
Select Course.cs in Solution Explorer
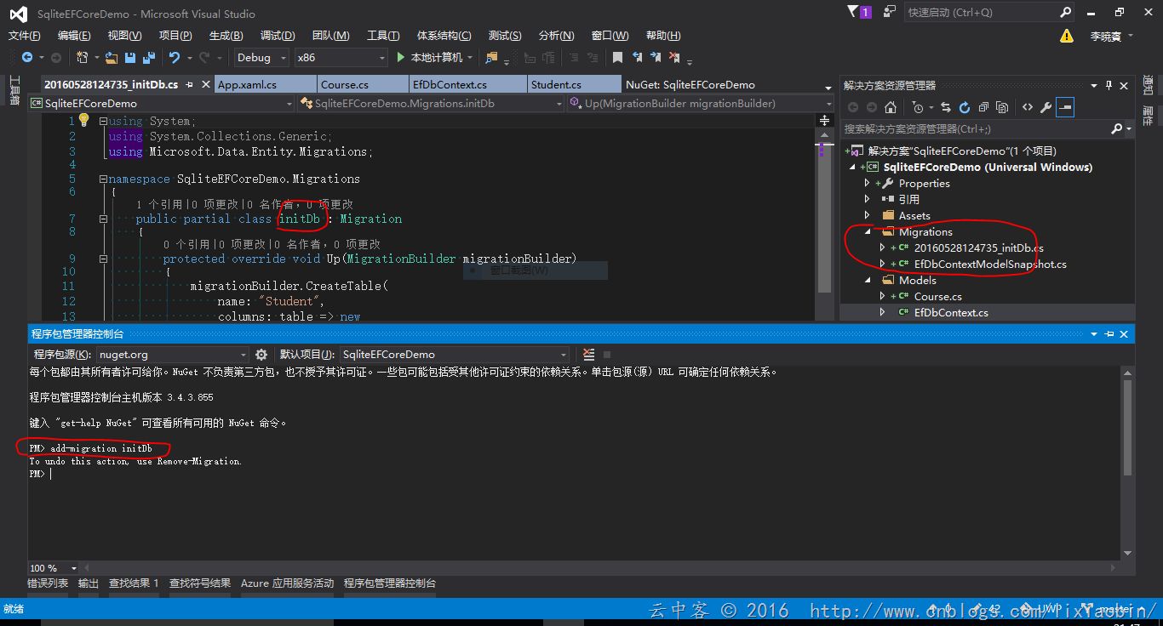coord(938,296)
